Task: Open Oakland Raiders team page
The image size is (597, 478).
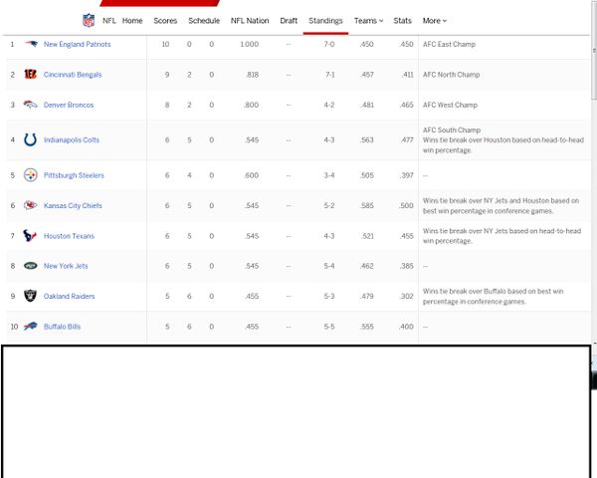Action: (69, 296)
